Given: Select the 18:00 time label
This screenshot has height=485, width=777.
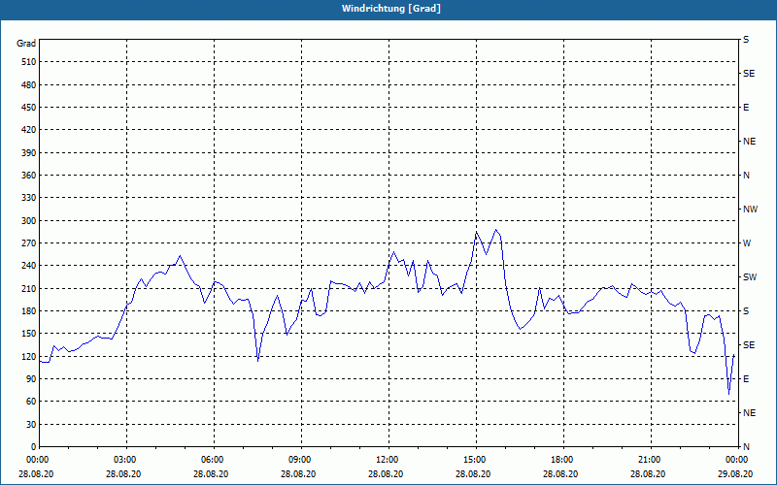Looking at the screenshot, I should pos(563,460).
